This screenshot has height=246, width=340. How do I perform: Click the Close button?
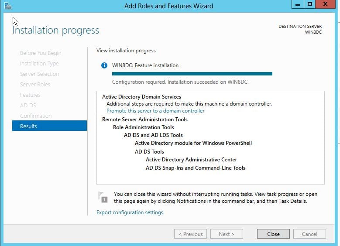coord(273,234)
